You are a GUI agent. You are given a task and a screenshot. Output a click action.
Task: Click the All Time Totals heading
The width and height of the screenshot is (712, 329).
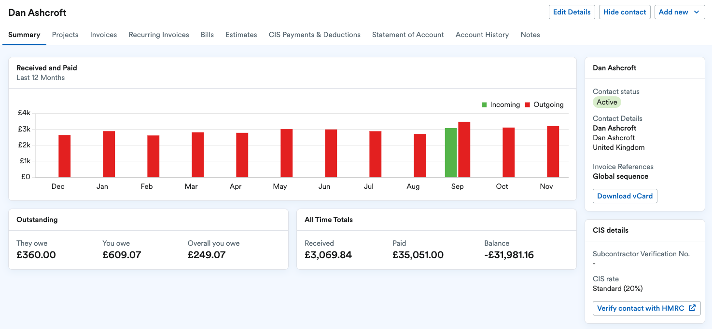(x=329, y=220)
